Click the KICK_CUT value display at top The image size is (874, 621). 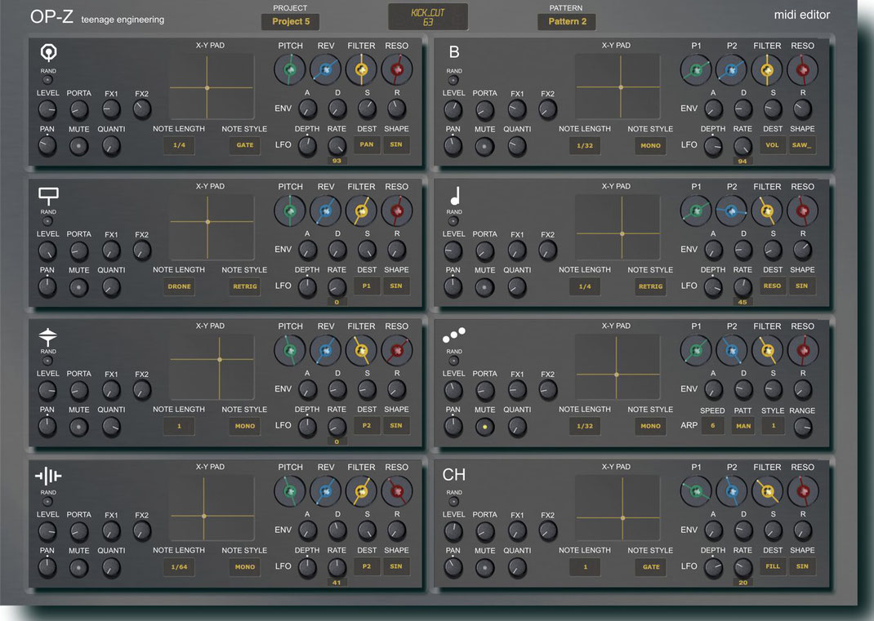428,17
